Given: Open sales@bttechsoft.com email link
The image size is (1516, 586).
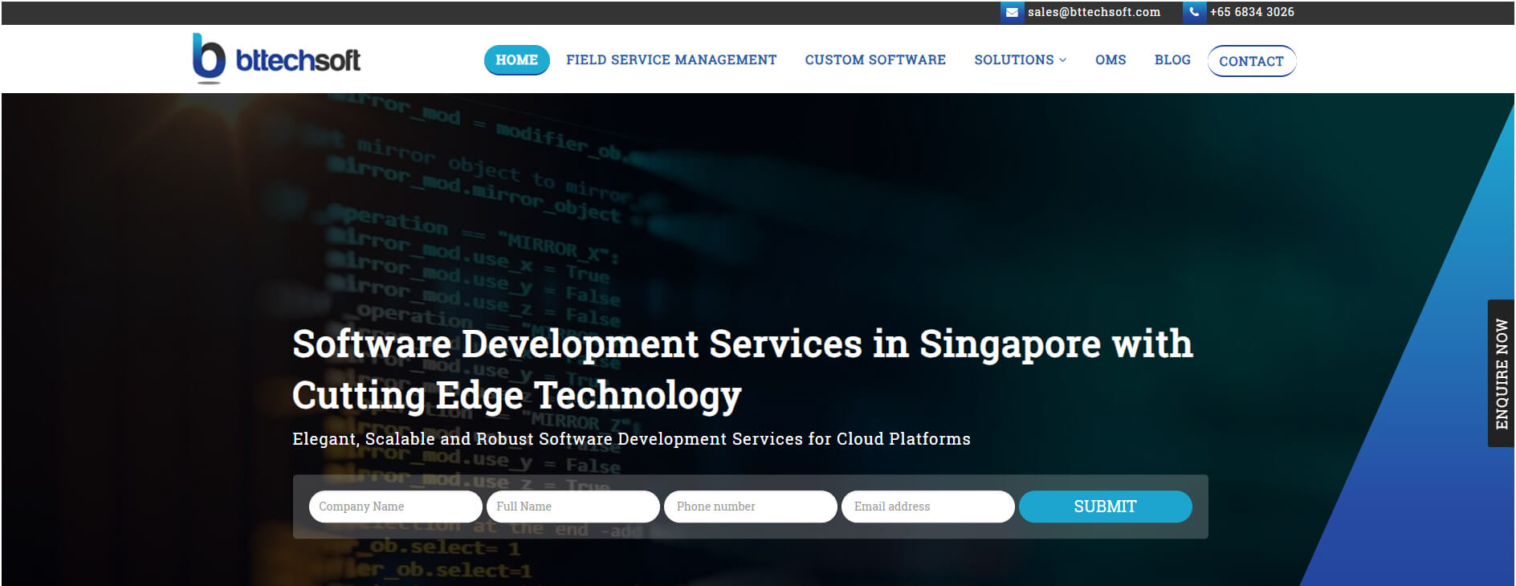Looking at the screenshot, I should [x=1094, y=12].
